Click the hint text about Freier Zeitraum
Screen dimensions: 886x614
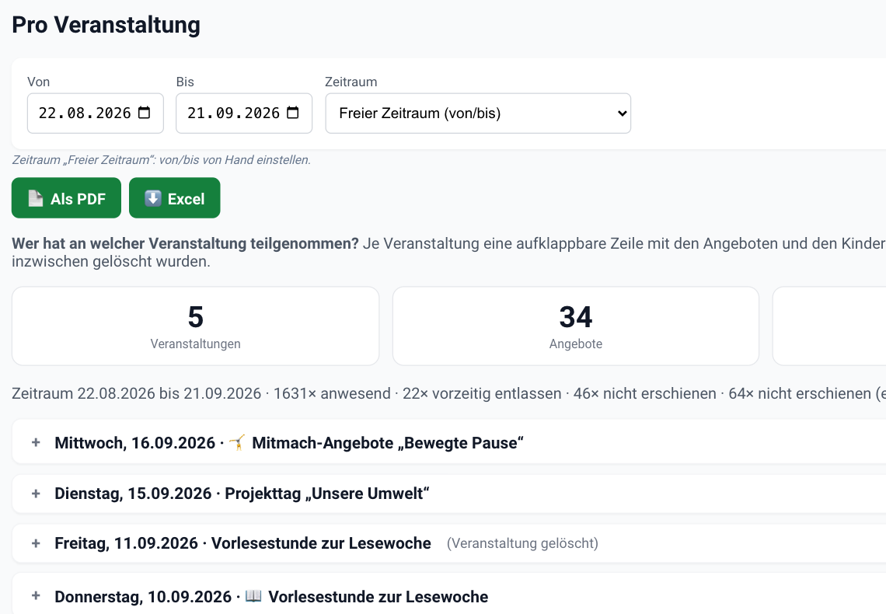(x=161, y=160)
